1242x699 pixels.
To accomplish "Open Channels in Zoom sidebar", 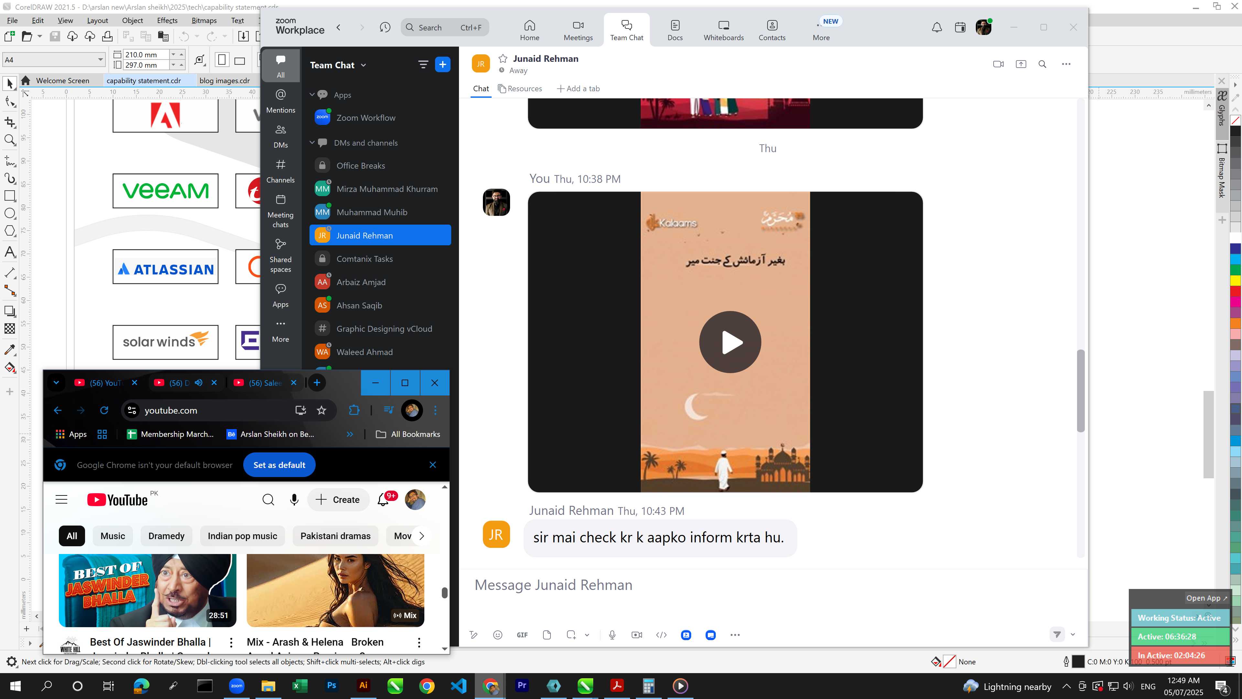I will click(x=281, y=171).
